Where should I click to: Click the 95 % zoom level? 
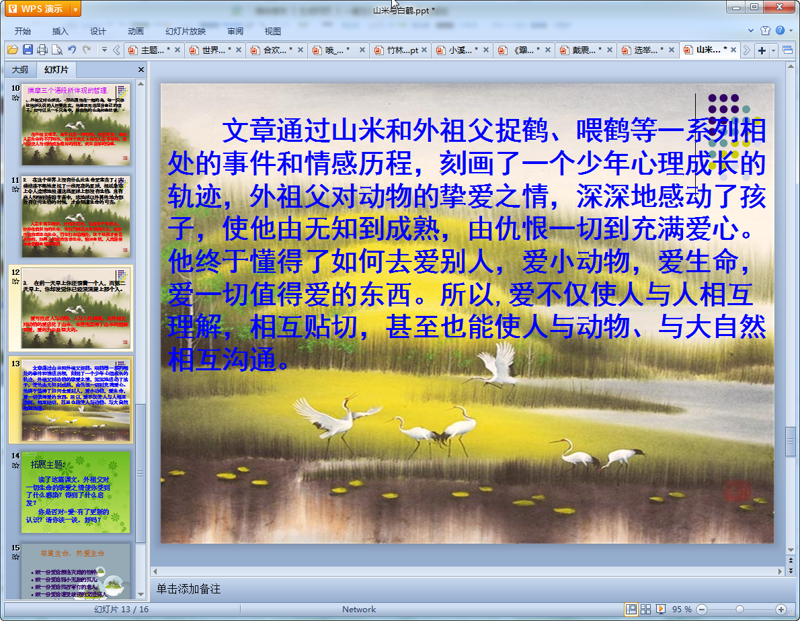pyautogui.click(x=682, y=610)
